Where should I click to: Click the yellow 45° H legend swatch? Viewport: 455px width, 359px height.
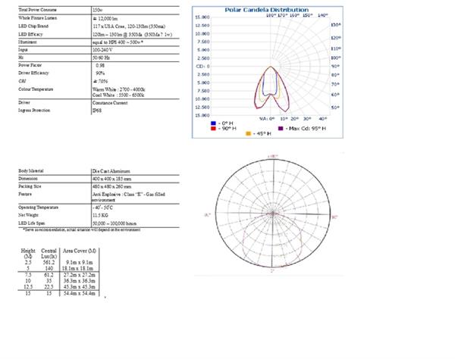tap(248, 133)
